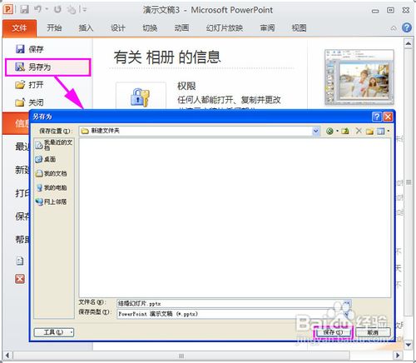This screenshot has width=416, height=363.
Task: Open the Tools dropdown button
Action: click(x=54, y=332)
